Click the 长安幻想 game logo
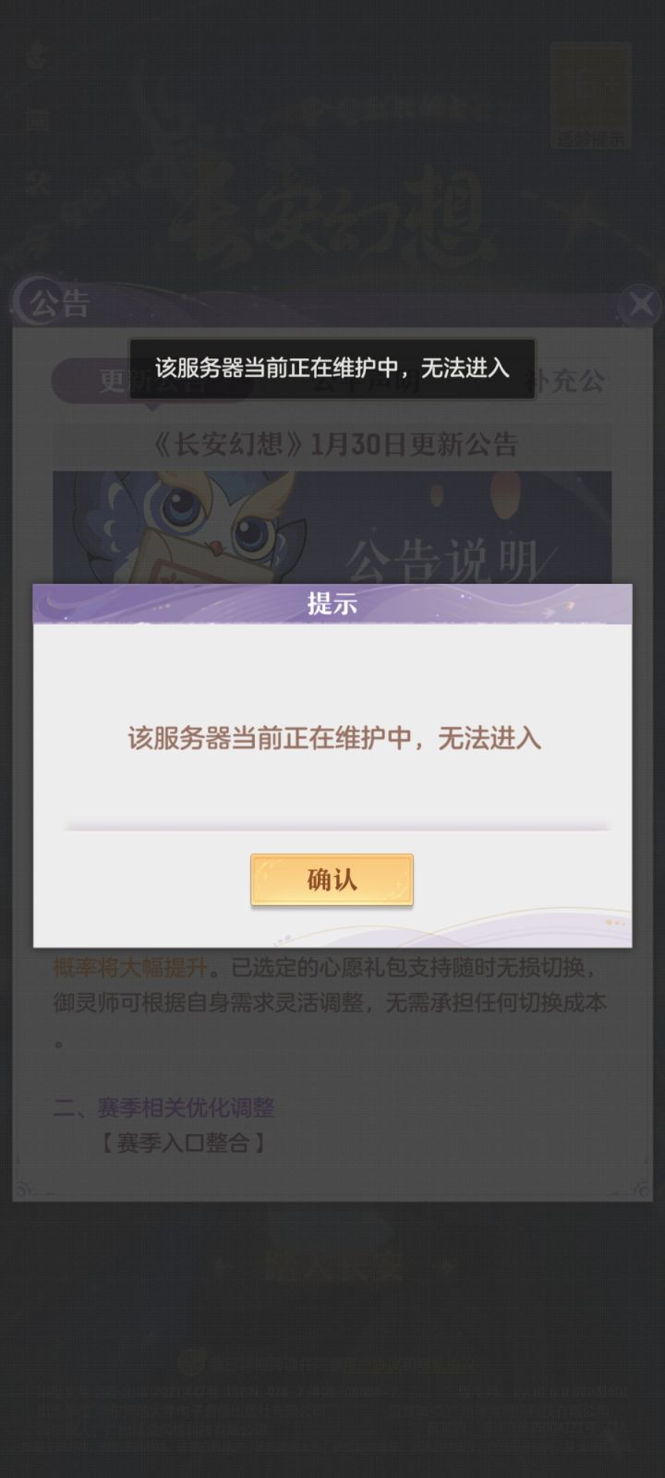Image resolution: width=665 pixels, height=1478 pixels. point(334,212)
